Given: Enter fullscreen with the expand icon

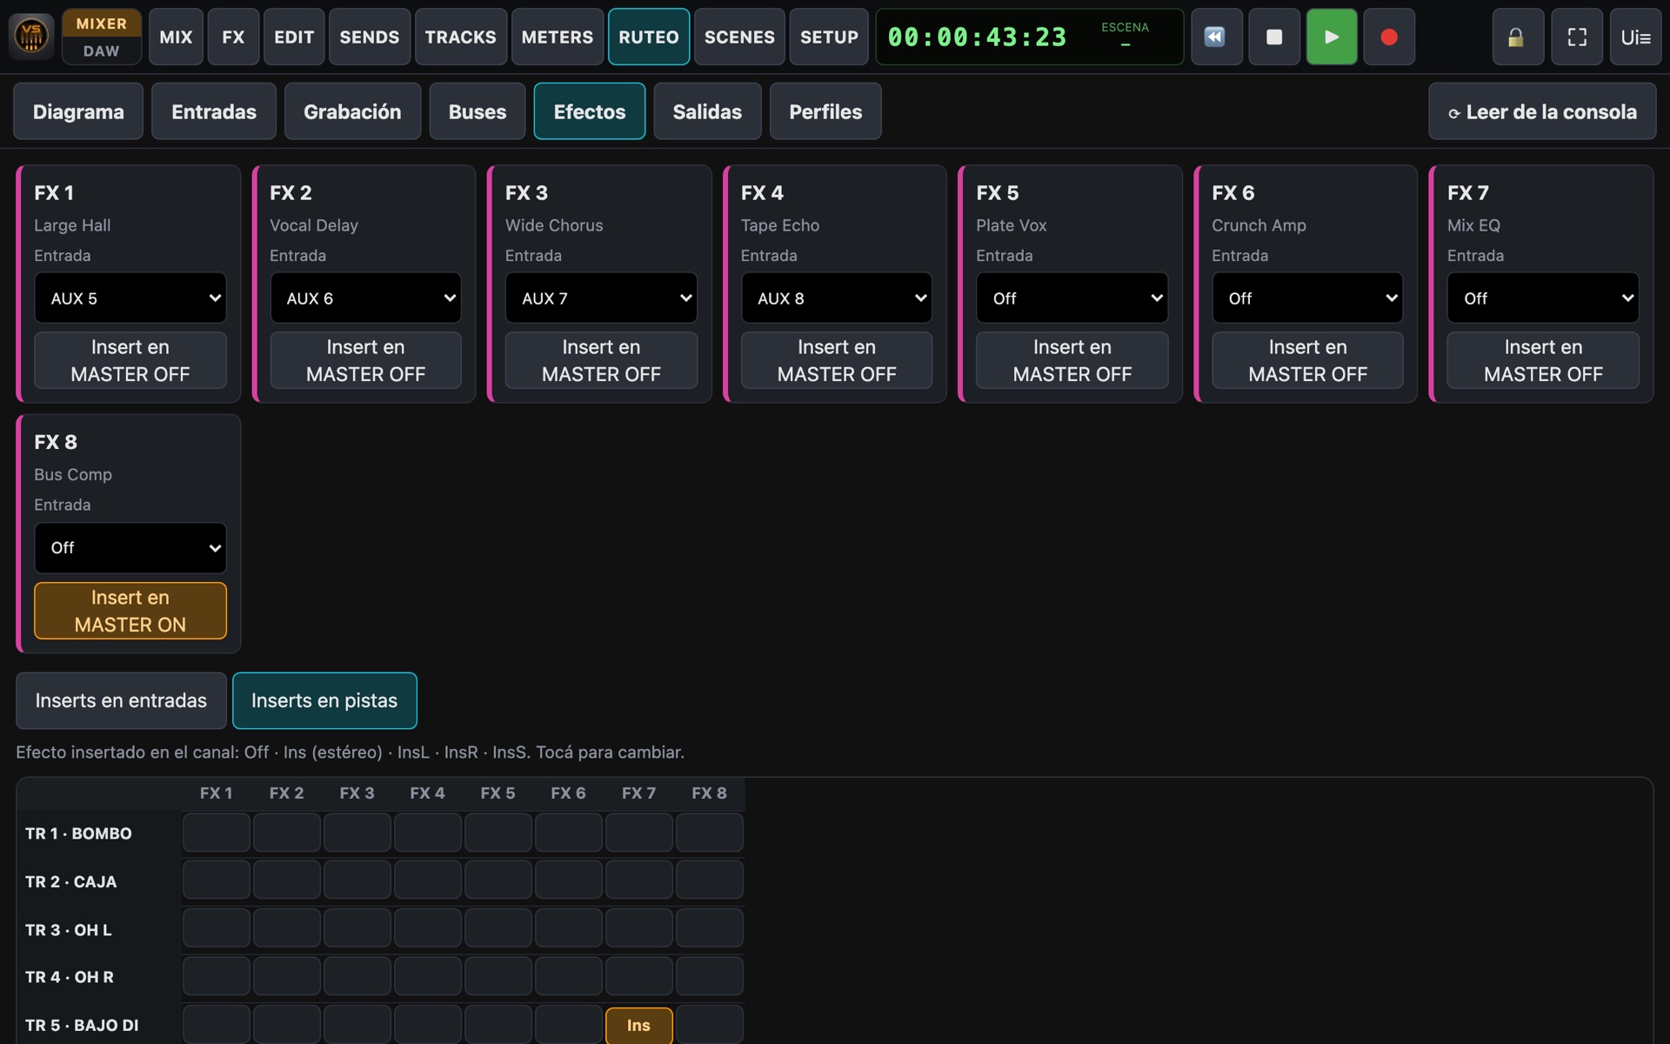Looking at the screenshot, I should coord(1577,37).
